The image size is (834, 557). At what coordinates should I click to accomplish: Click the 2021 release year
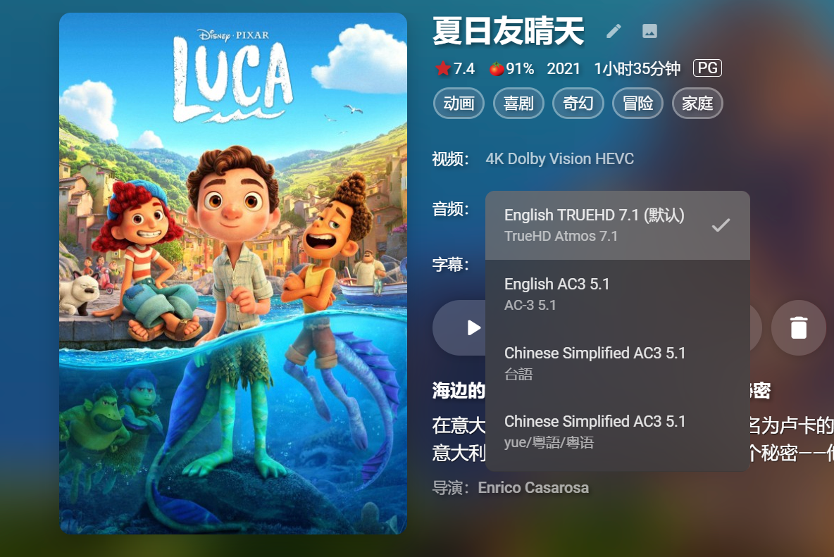(564, 68)
